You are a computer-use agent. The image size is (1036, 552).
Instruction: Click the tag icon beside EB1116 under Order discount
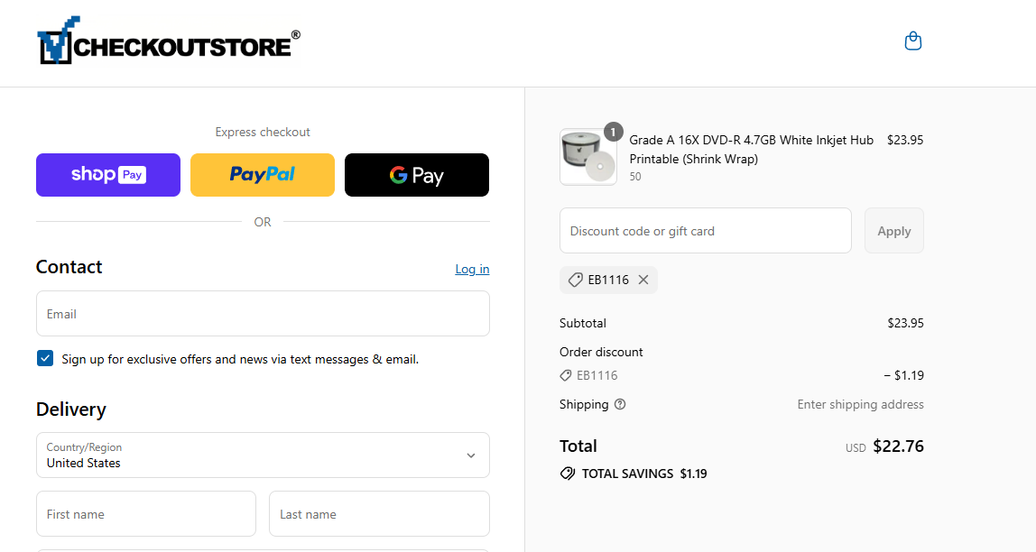pos(564,375)
